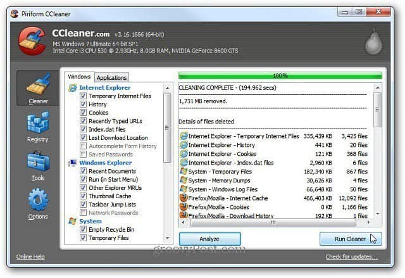This screenshot has width=405, height=278.
Task: Click the Internet Explorer group icon
Action: click(73, 88)
